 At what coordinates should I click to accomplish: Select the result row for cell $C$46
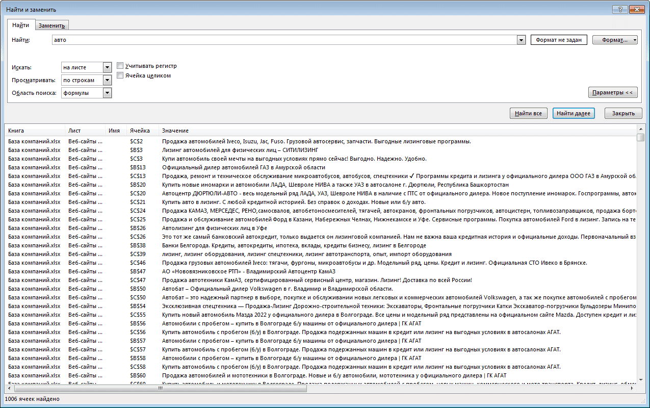coord(321,263)
